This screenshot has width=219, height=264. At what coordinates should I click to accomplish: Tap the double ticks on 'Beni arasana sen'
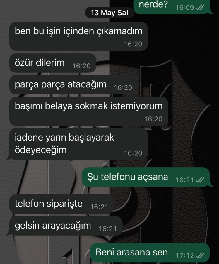click(x=200, y=255)
